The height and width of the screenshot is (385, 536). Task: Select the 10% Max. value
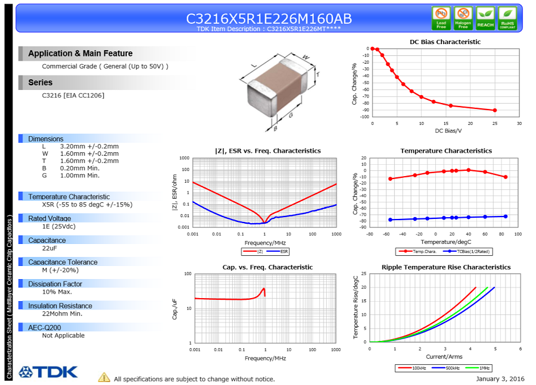57,292
